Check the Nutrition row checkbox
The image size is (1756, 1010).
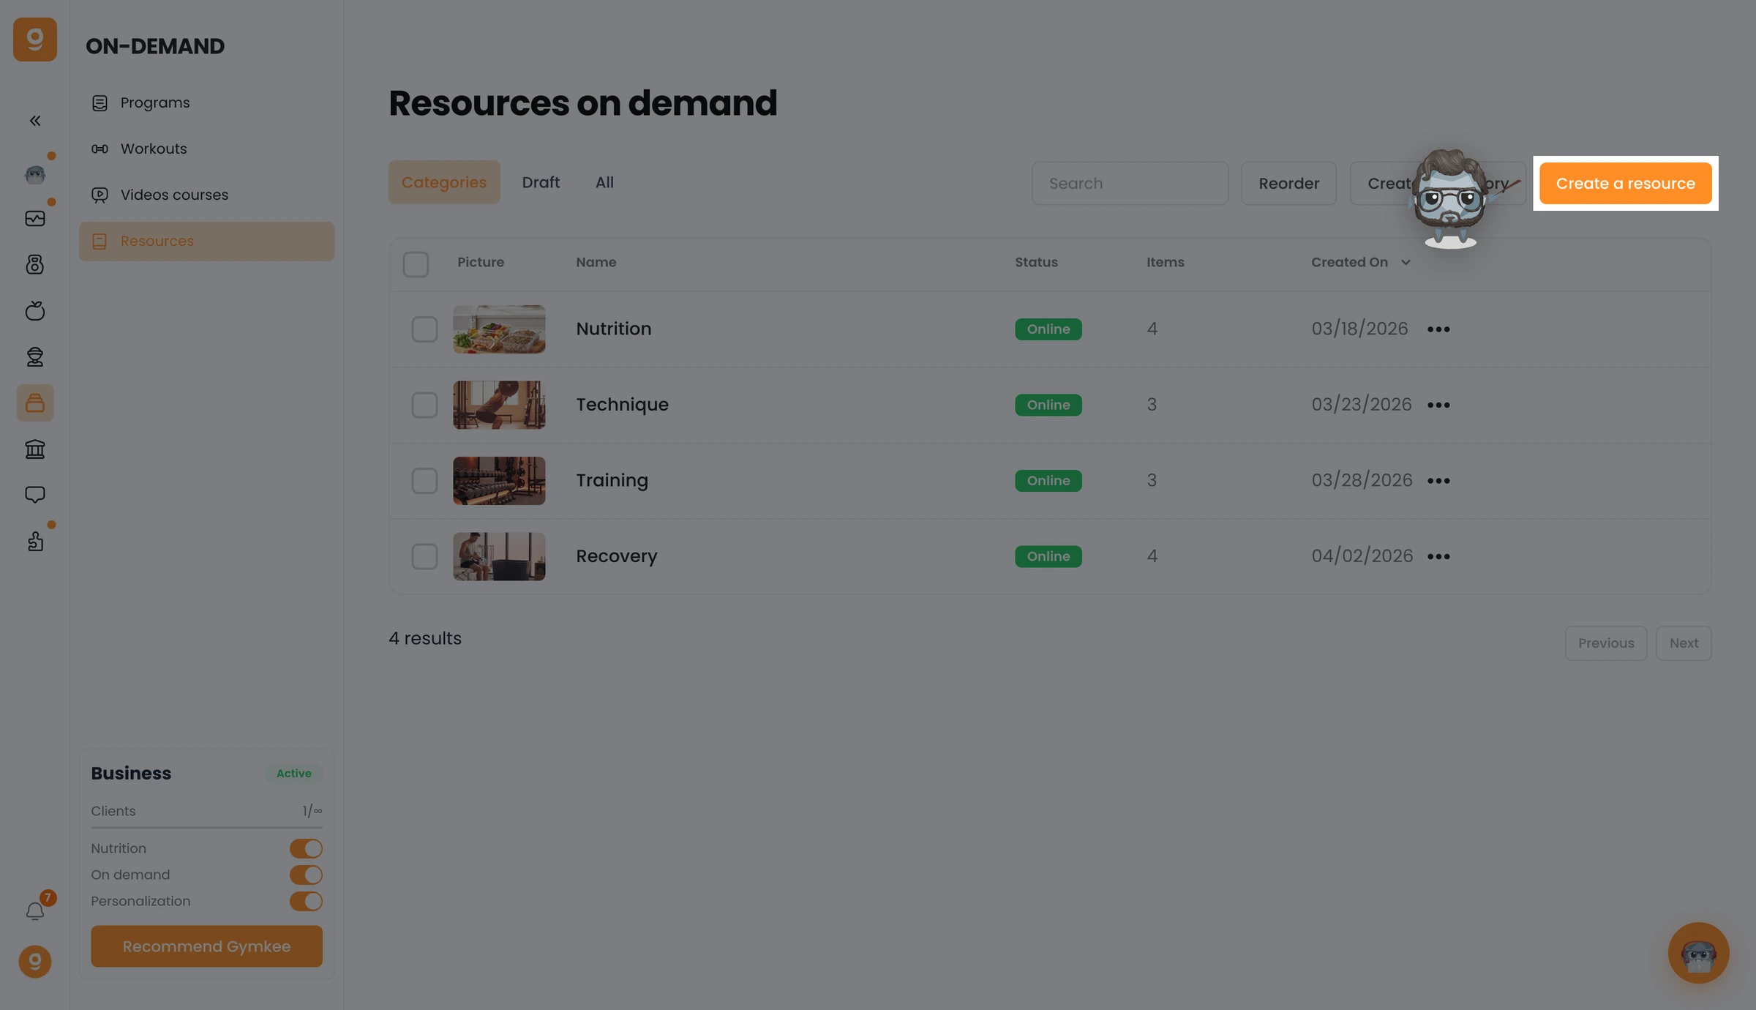(424, 329)
